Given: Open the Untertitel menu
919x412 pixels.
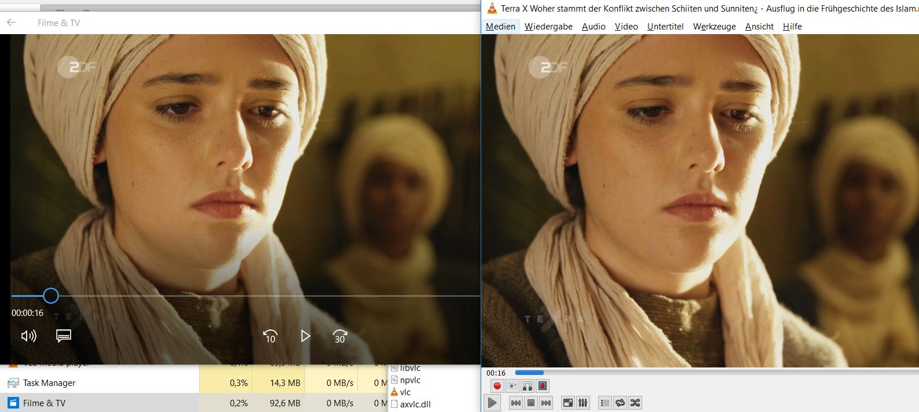Looking at the screenshot, I should (x=665, y=27).
